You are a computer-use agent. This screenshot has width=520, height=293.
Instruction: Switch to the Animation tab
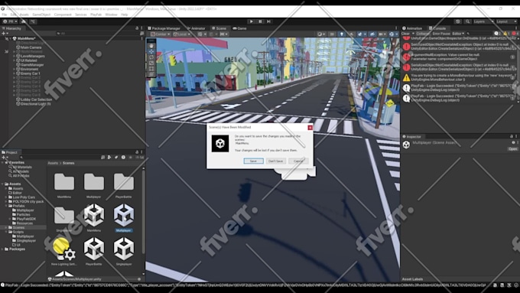412,28
